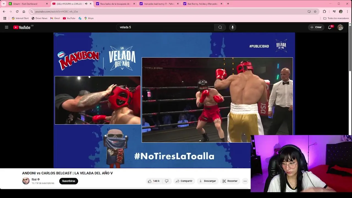Open the Internet Start bookmark
352x198 pixels.
(x=20, y=18)
